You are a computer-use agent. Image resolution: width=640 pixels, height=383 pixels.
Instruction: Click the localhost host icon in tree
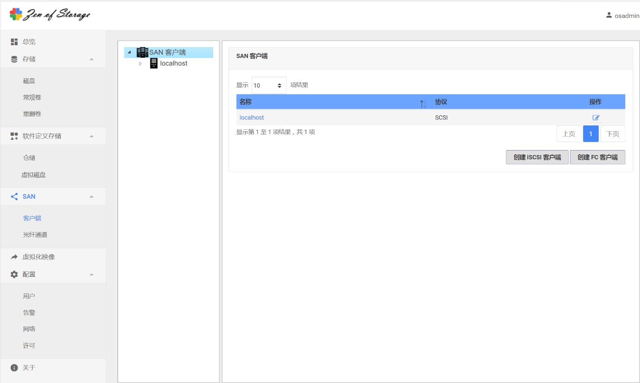154,64
